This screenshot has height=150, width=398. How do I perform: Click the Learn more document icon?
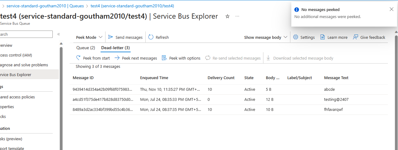[323, 37]
